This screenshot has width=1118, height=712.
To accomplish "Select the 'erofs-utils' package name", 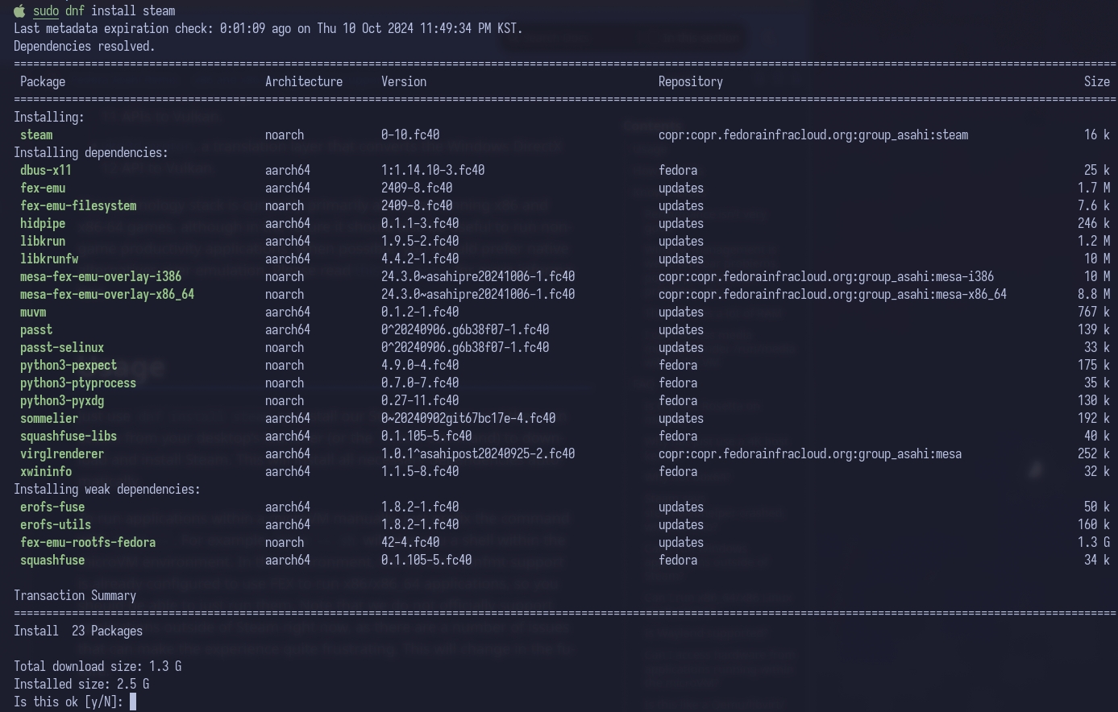I will click(56, 524).
